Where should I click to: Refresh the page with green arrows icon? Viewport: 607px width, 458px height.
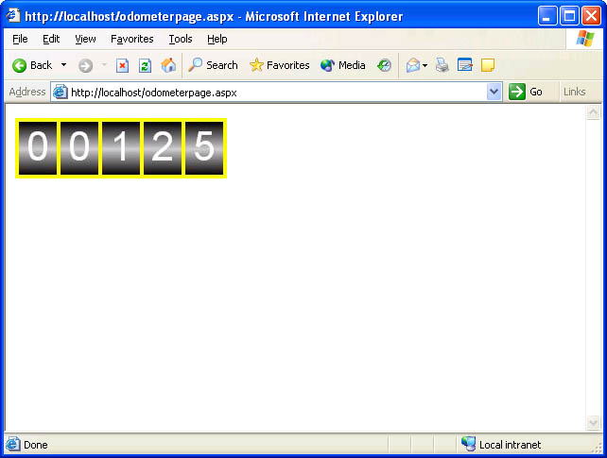[x=145, y=65]
